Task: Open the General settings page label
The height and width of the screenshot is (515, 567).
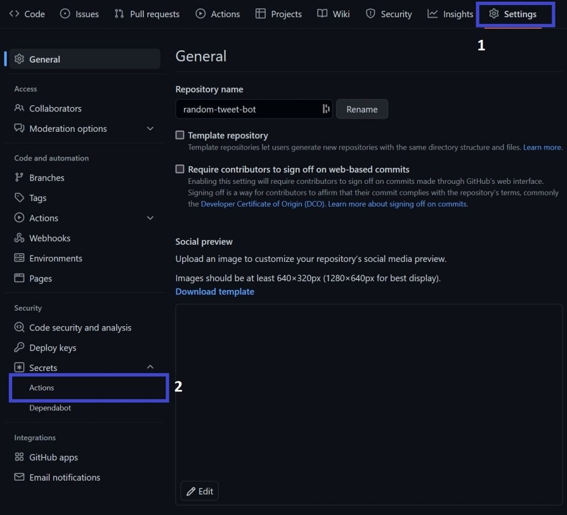Action: point(44,59)
